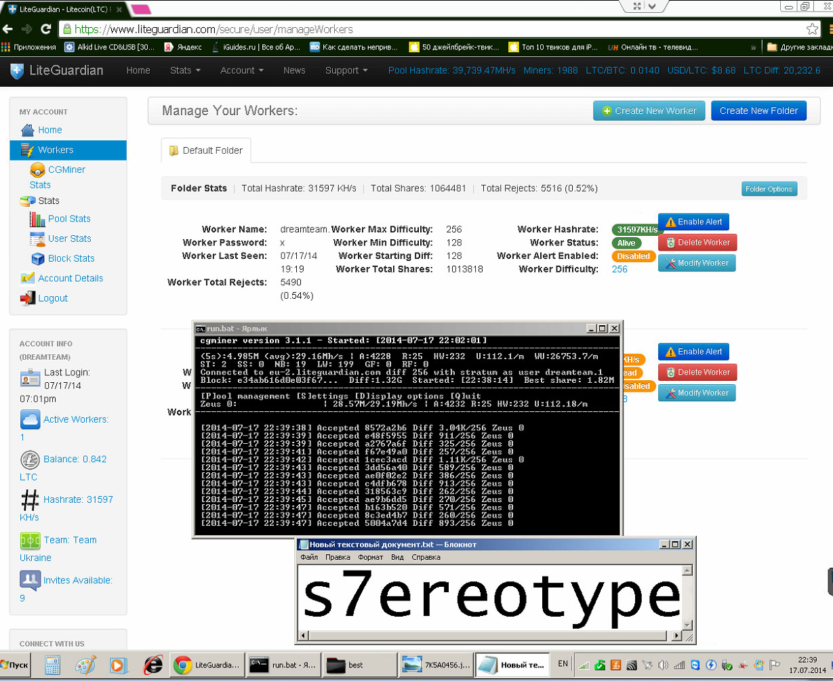833x681 pixels.
Task: Open Home in the My Account sidebar
Action: [42, 130]
